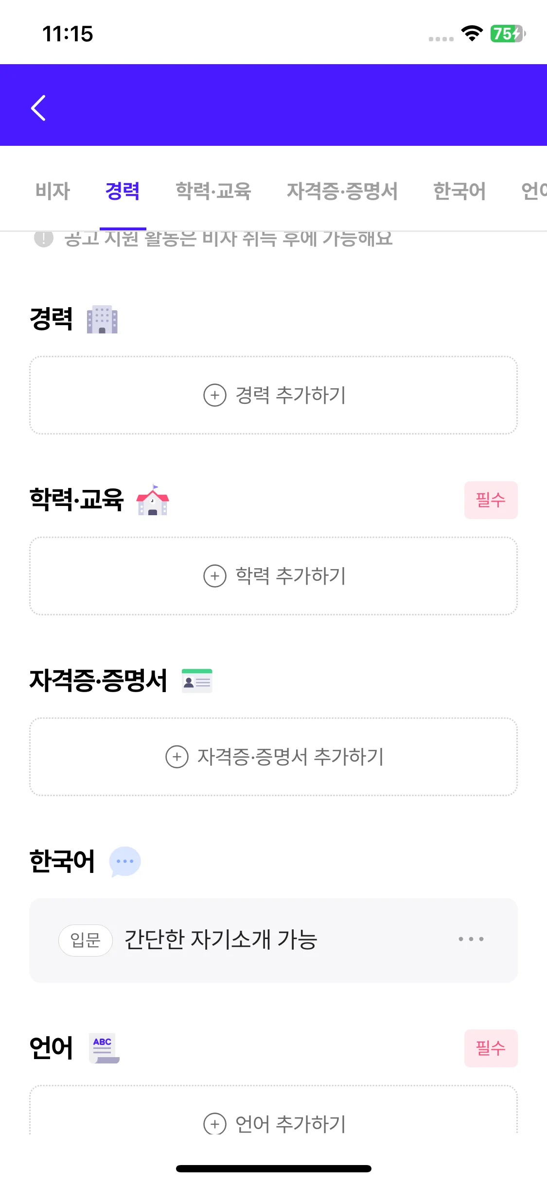Screen dimensions: 547x1184
Task: Switch to the 비자 tab
Action: [x=53, y=191]
